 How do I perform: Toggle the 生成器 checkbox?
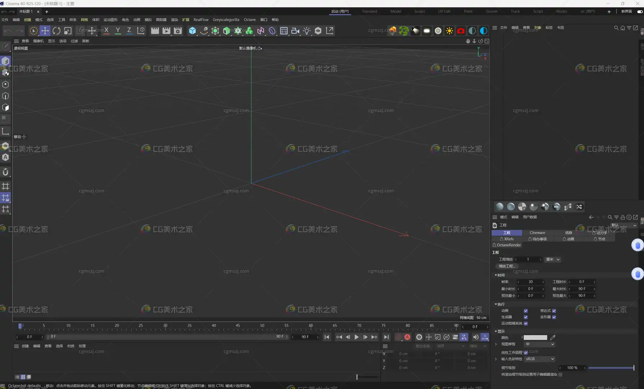click(x=526, y=317)
